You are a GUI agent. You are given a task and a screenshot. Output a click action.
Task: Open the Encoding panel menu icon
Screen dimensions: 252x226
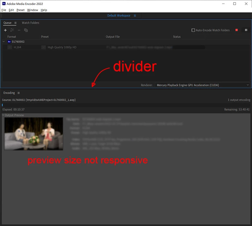click(19, 93)
